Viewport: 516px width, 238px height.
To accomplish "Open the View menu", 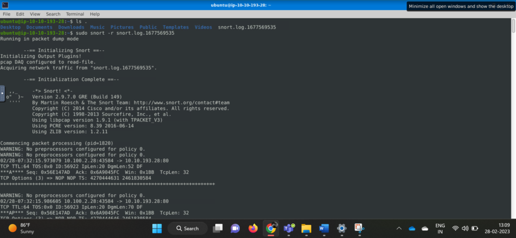I will (35, 14).
